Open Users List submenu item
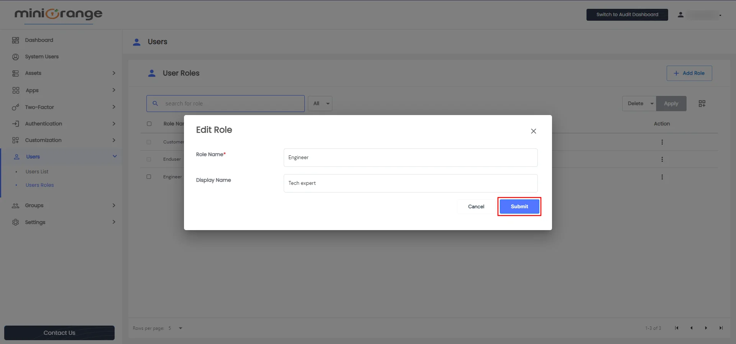The height and width of the screenshot is (344, 736). [x=37, y=172]
